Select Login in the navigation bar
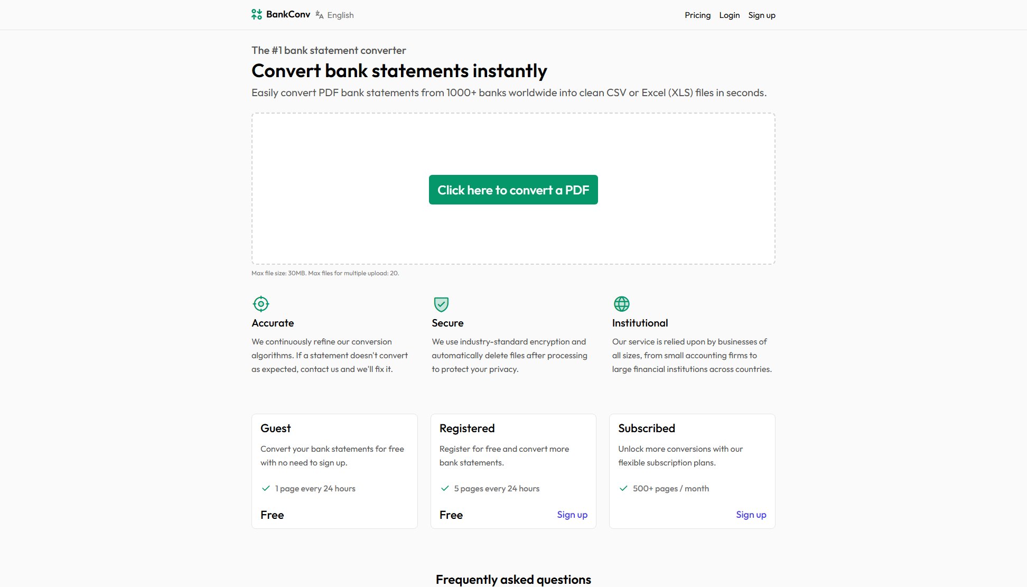This screenshot has width=1027, height=587. [x=730, y=15]
